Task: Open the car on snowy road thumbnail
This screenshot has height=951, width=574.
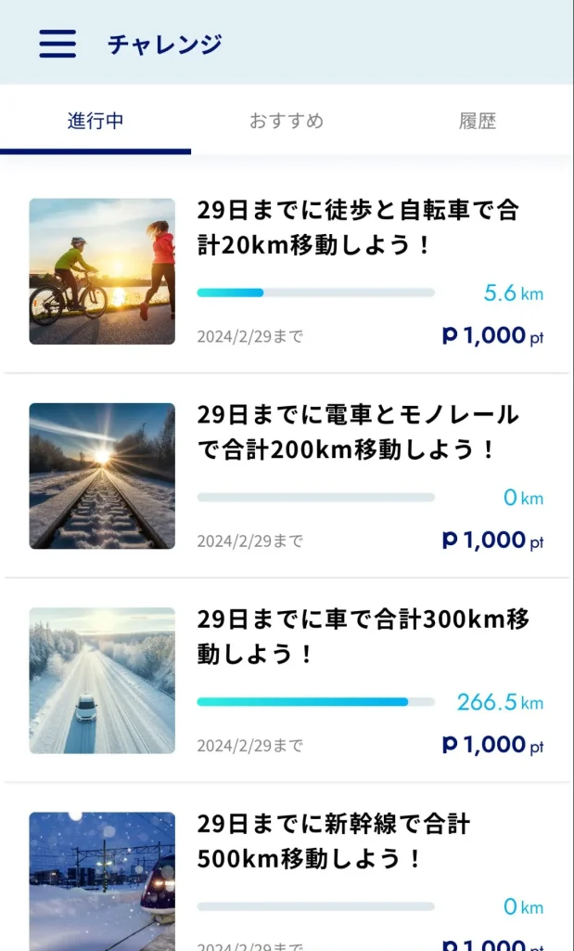Action: (102, 680)
